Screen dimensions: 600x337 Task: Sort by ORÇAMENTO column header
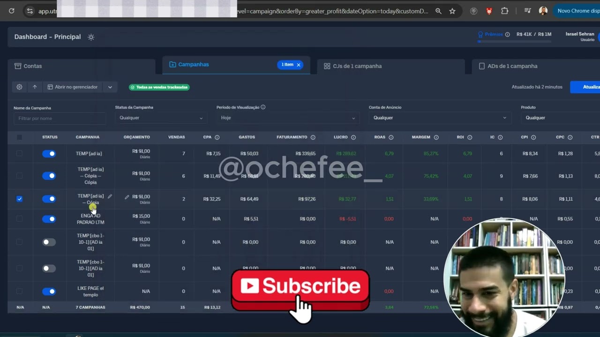(137, 137)
